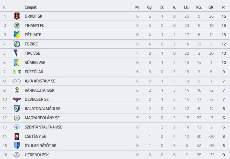Click the FC Zirc team emblem
The width and height of the screenshot is (230, 159).
[x=17, y=44]
